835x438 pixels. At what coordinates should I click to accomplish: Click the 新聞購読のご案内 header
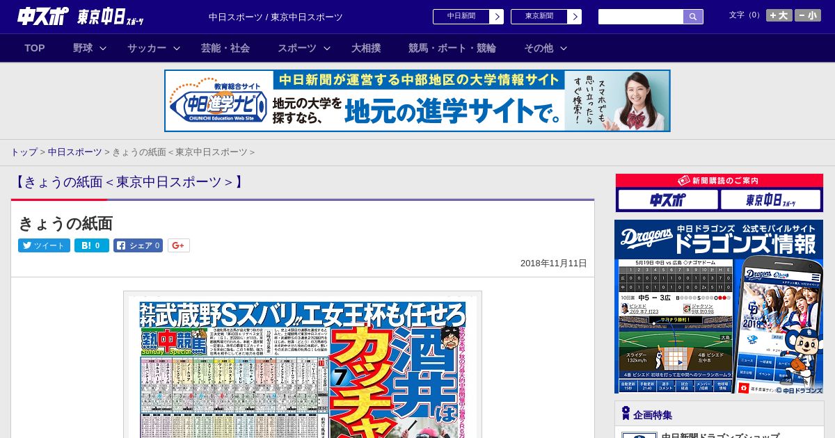(719, 181)
